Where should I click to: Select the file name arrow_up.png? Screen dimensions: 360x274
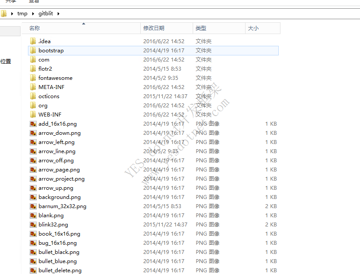[x=56, y=188]
